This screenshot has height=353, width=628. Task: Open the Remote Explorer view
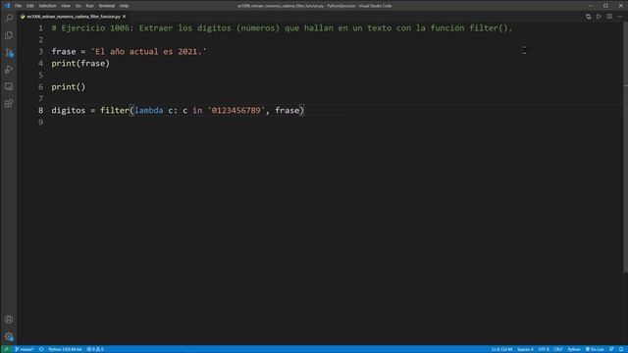[x=9, y=86]
